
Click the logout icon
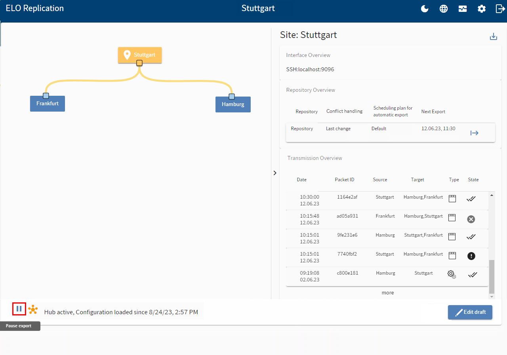[500, 9]
